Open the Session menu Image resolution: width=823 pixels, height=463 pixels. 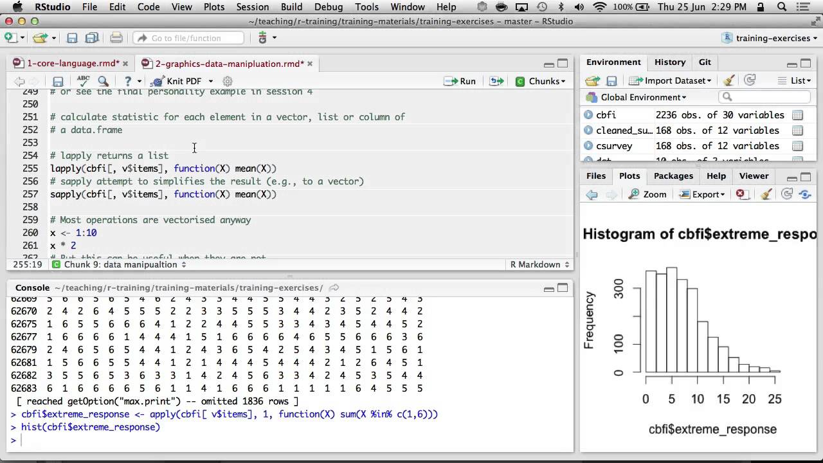(253, 7)
